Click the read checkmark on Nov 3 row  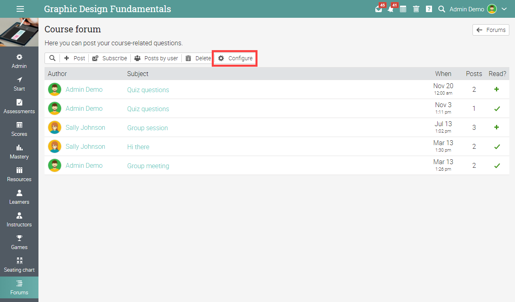pos(497,108)
